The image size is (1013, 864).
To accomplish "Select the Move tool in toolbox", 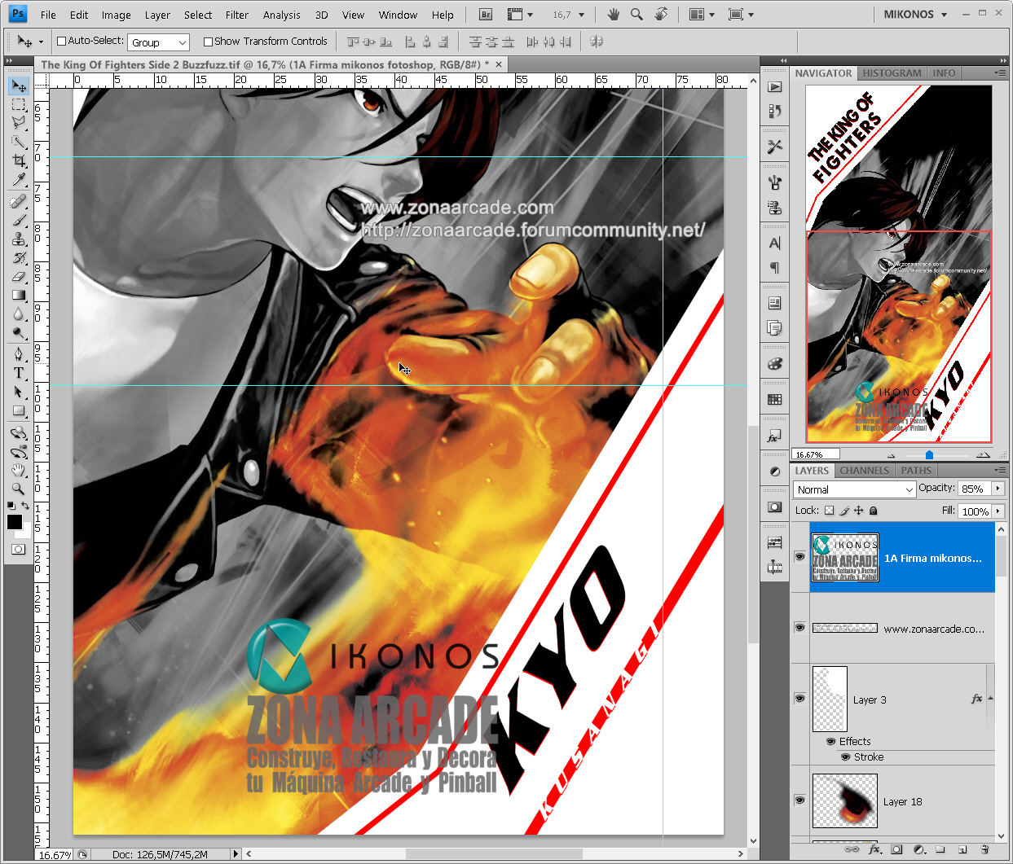I will pyautogui.click(x=19, y=86).
